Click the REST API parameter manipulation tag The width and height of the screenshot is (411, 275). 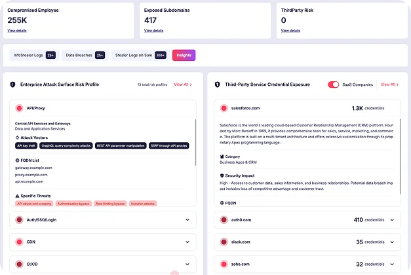pos(121,145)
